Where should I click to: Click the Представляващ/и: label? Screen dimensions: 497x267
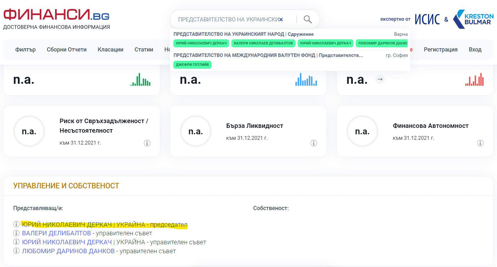pyautogui.click(x=38, y=208)
